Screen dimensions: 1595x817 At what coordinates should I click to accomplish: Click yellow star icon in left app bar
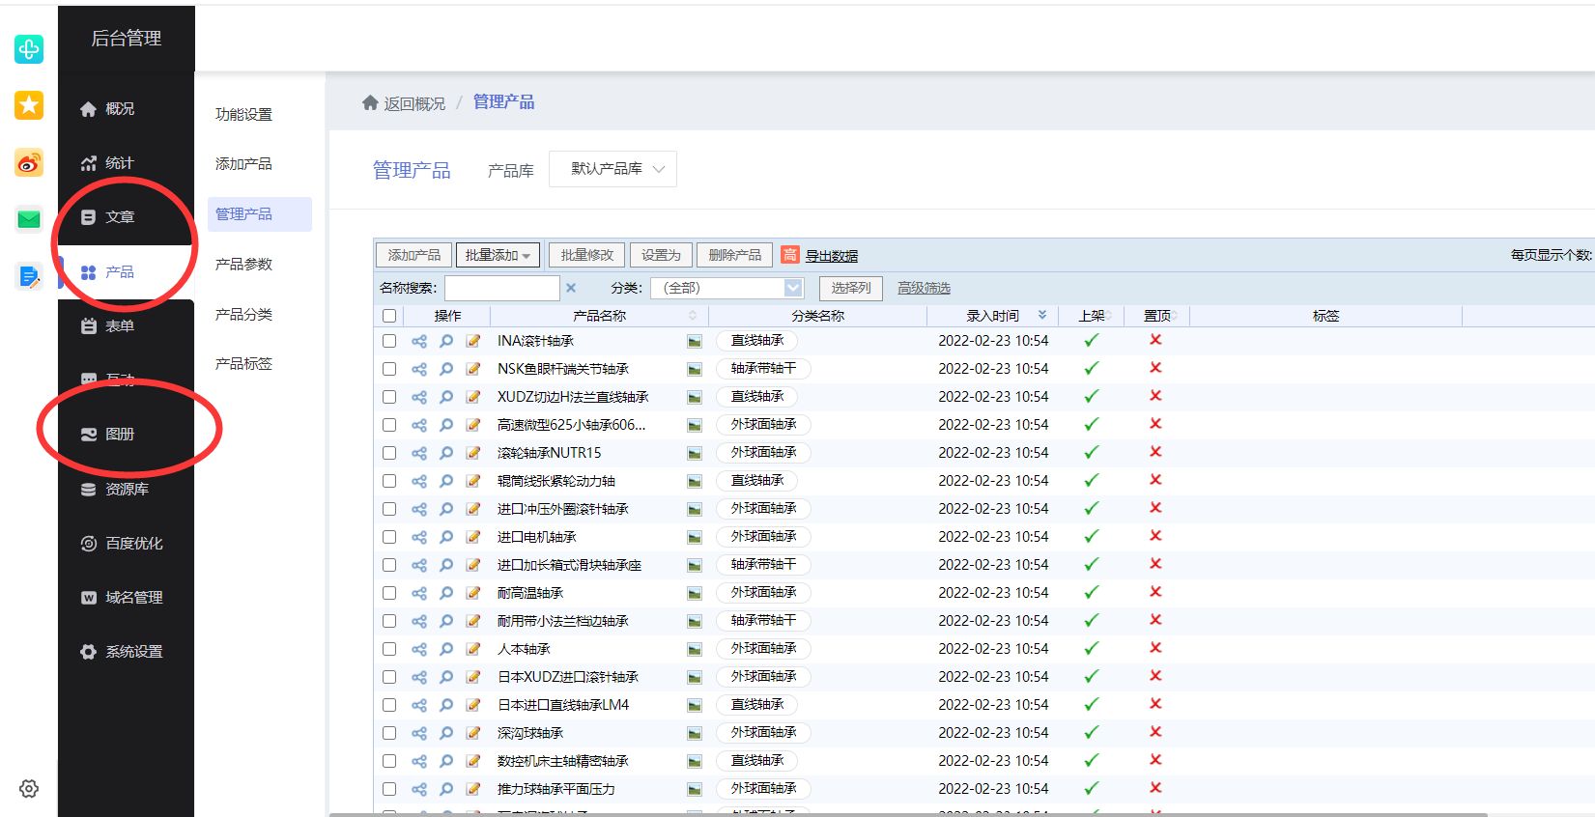pyautogui.click(x=29, y=105)
